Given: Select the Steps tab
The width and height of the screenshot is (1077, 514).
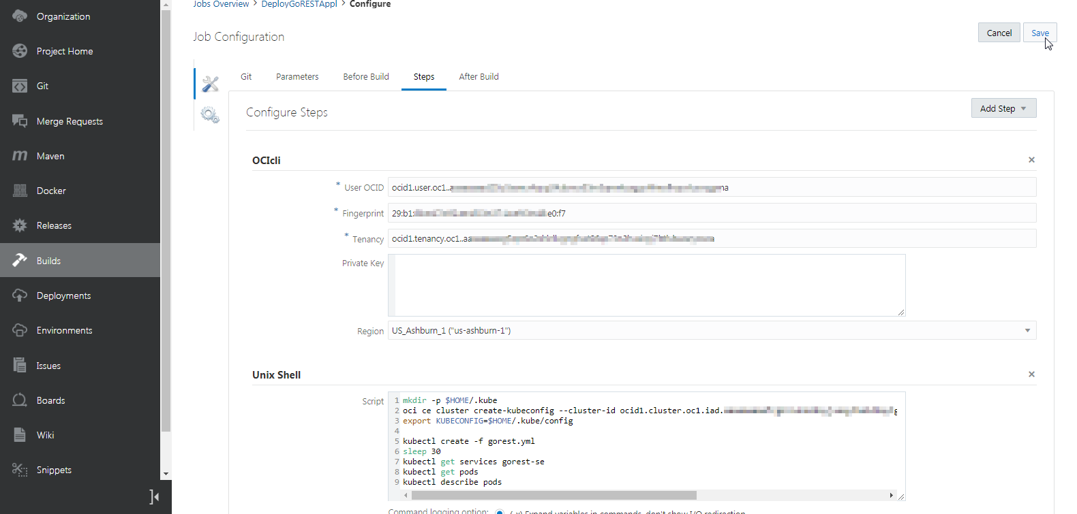Looking at the screenshot, I should point(424,77).
